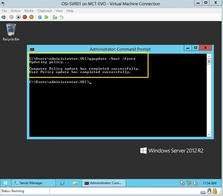Click the Command Prompt scrollbar thumb

(x=209, y=61)
